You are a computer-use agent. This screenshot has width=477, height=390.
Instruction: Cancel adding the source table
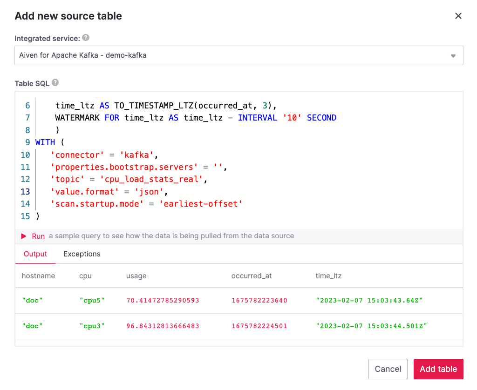click(388, 369)
